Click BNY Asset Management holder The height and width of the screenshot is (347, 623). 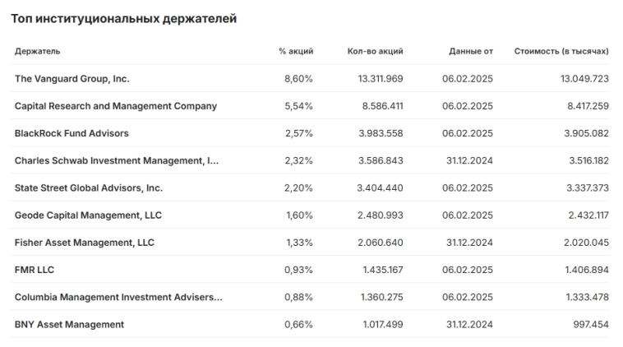(70, 324)
